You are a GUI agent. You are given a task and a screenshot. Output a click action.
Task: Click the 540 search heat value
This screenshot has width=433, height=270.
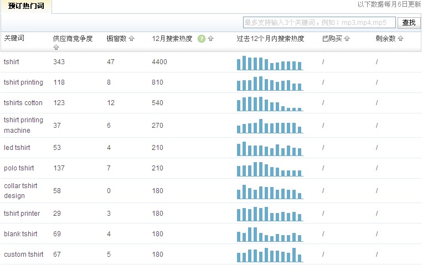157,103
